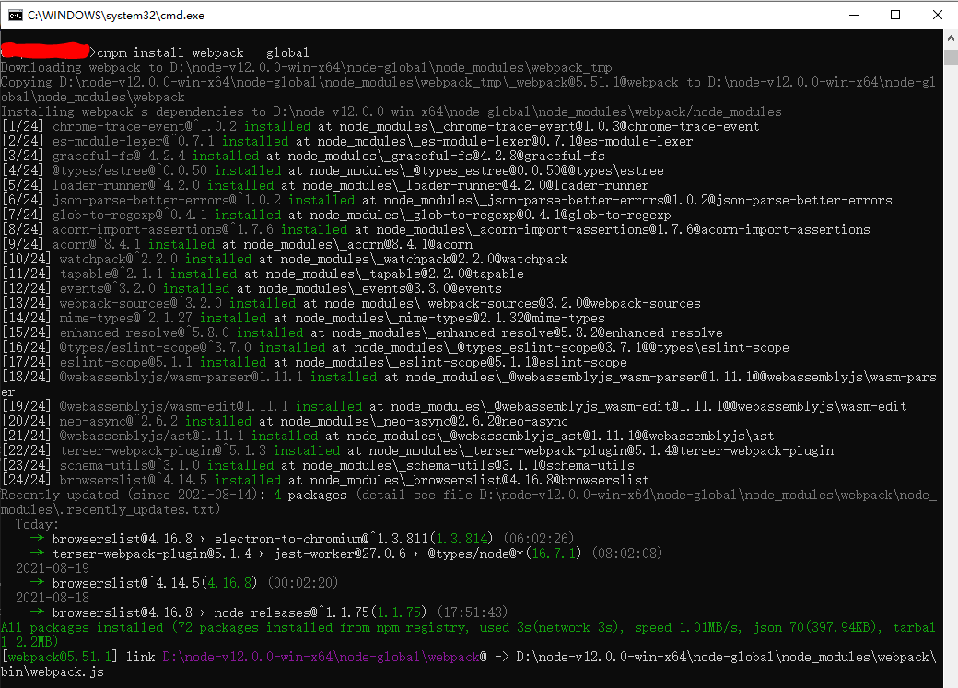Screen dimensions: 958x688
Task: Click the [21/24] @webassemblyjs/ast line
Action: [x=388, y=436]
